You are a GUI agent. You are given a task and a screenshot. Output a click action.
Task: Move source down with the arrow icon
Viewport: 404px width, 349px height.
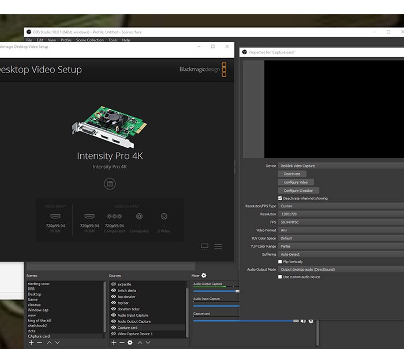click(148, 343)
